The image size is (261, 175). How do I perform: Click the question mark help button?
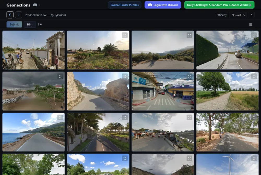[251, 15]
